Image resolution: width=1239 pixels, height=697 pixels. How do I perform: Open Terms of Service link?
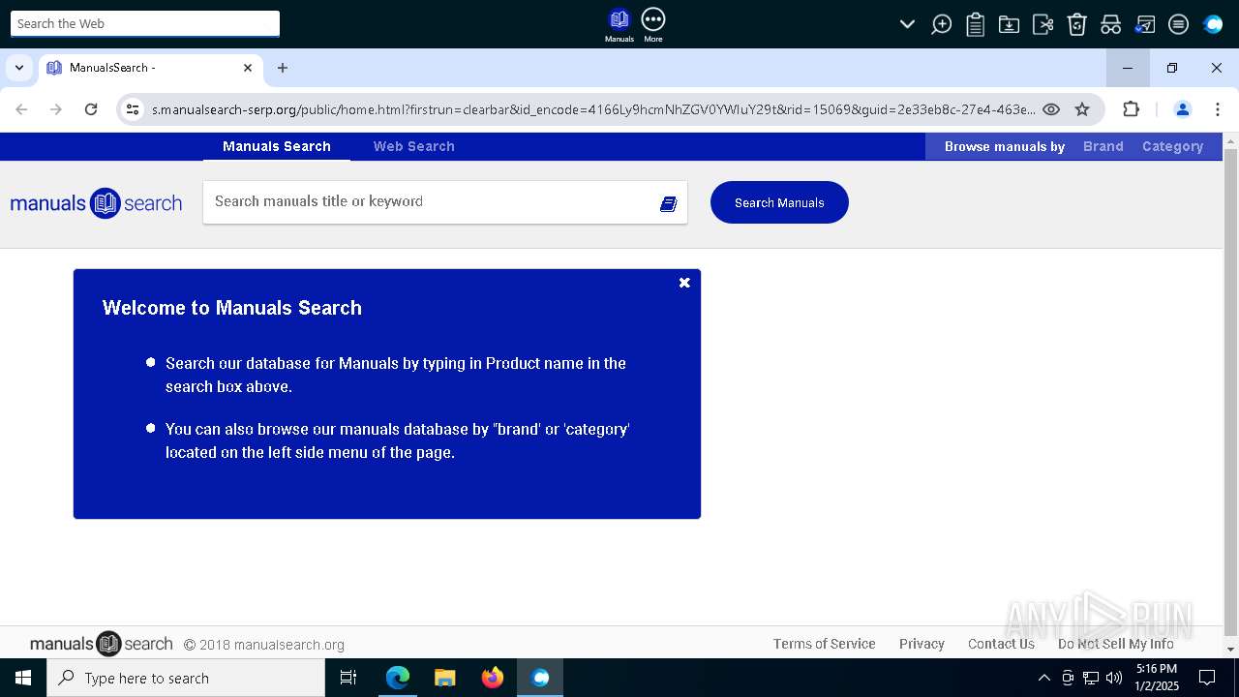(x=825, y=644)
